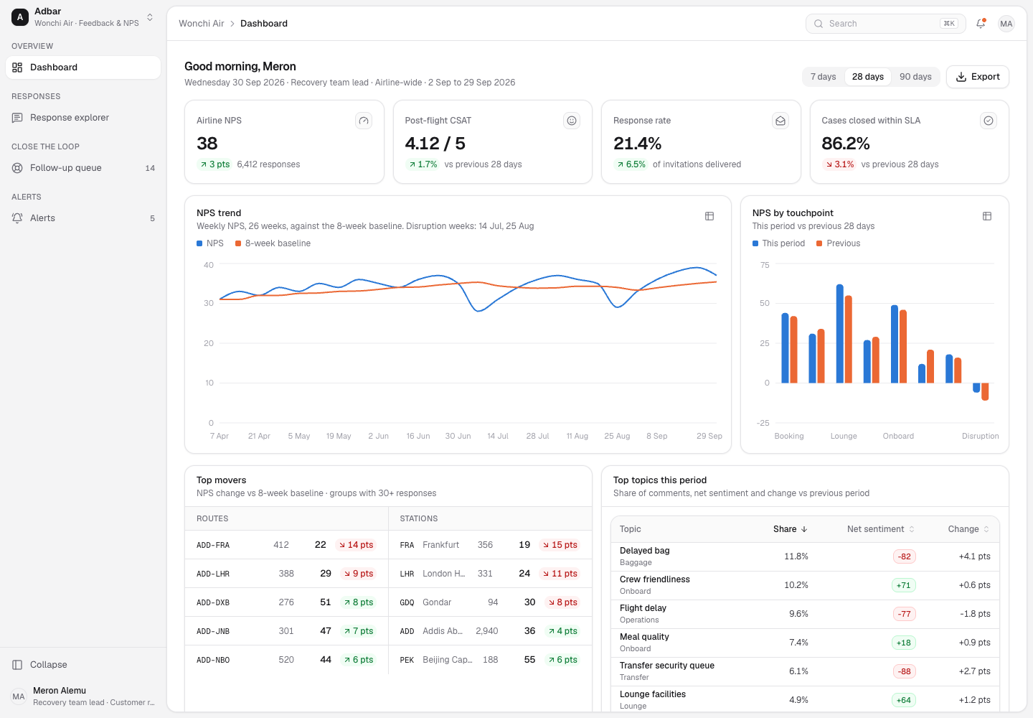The height and width of the screenshot is (718, 1033).
Task: Click the Export download icon
Action: (961, 77)
